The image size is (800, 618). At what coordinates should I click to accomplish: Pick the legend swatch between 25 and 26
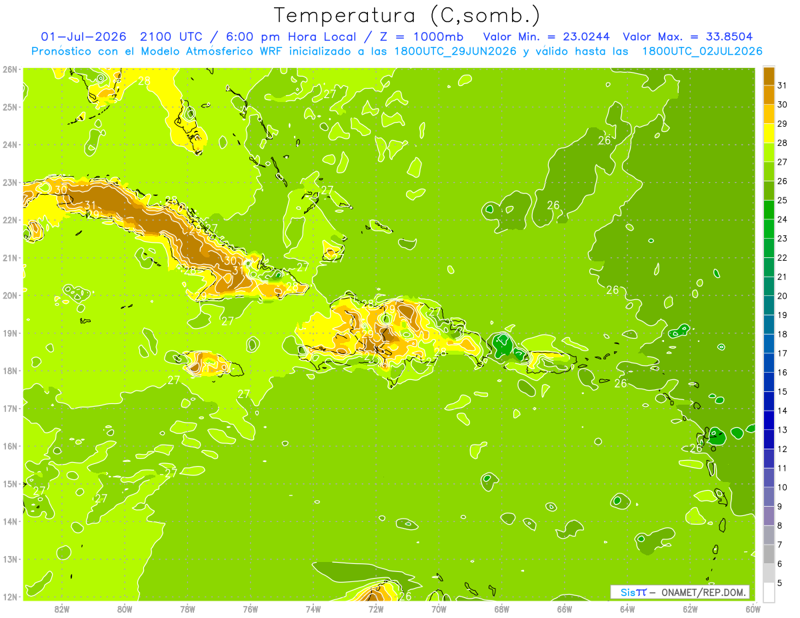(769, 191)
